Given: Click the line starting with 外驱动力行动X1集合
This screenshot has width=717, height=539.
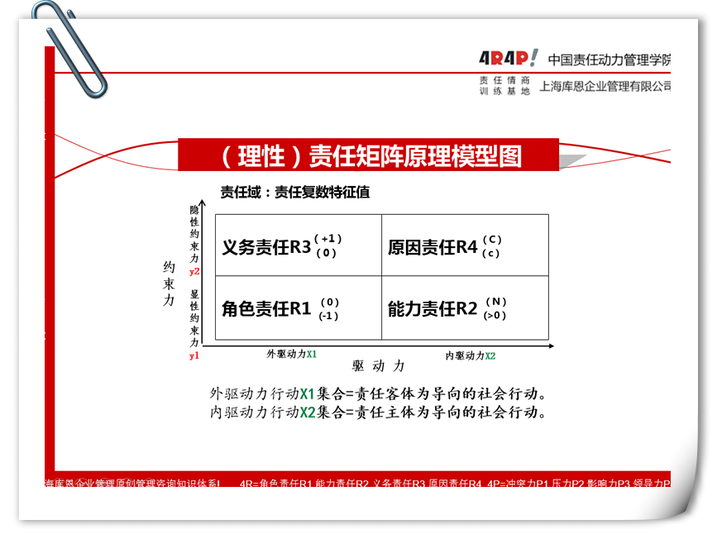Looking at the screenshot, I should click(x=378, y=394).
